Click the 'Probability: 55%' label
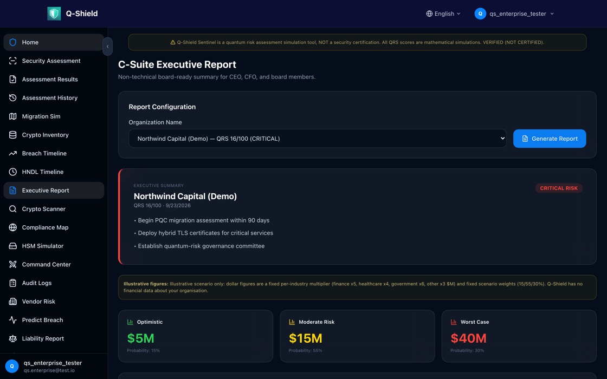This screenshot has height=379, width=607. [x=305, y=351]
